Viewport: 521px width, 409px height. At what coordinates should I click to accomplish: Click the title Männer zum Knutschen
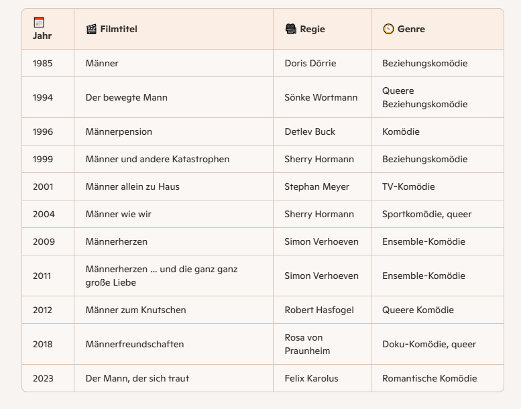(135, 310)
